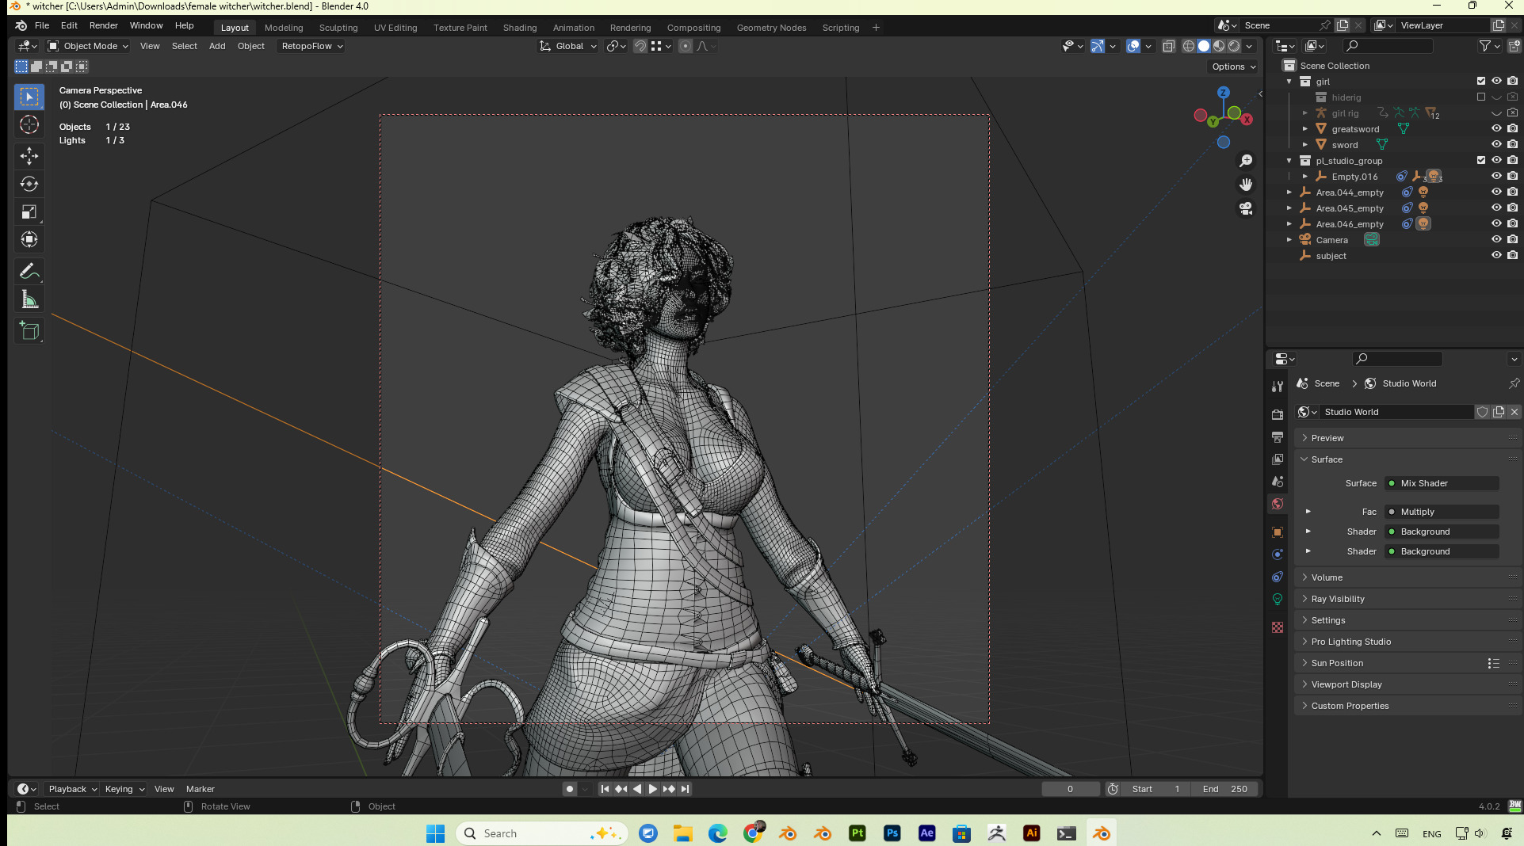Select the Rotate tool
Image resolution: width=1524 pixels, height=846 pixels.
29,184
